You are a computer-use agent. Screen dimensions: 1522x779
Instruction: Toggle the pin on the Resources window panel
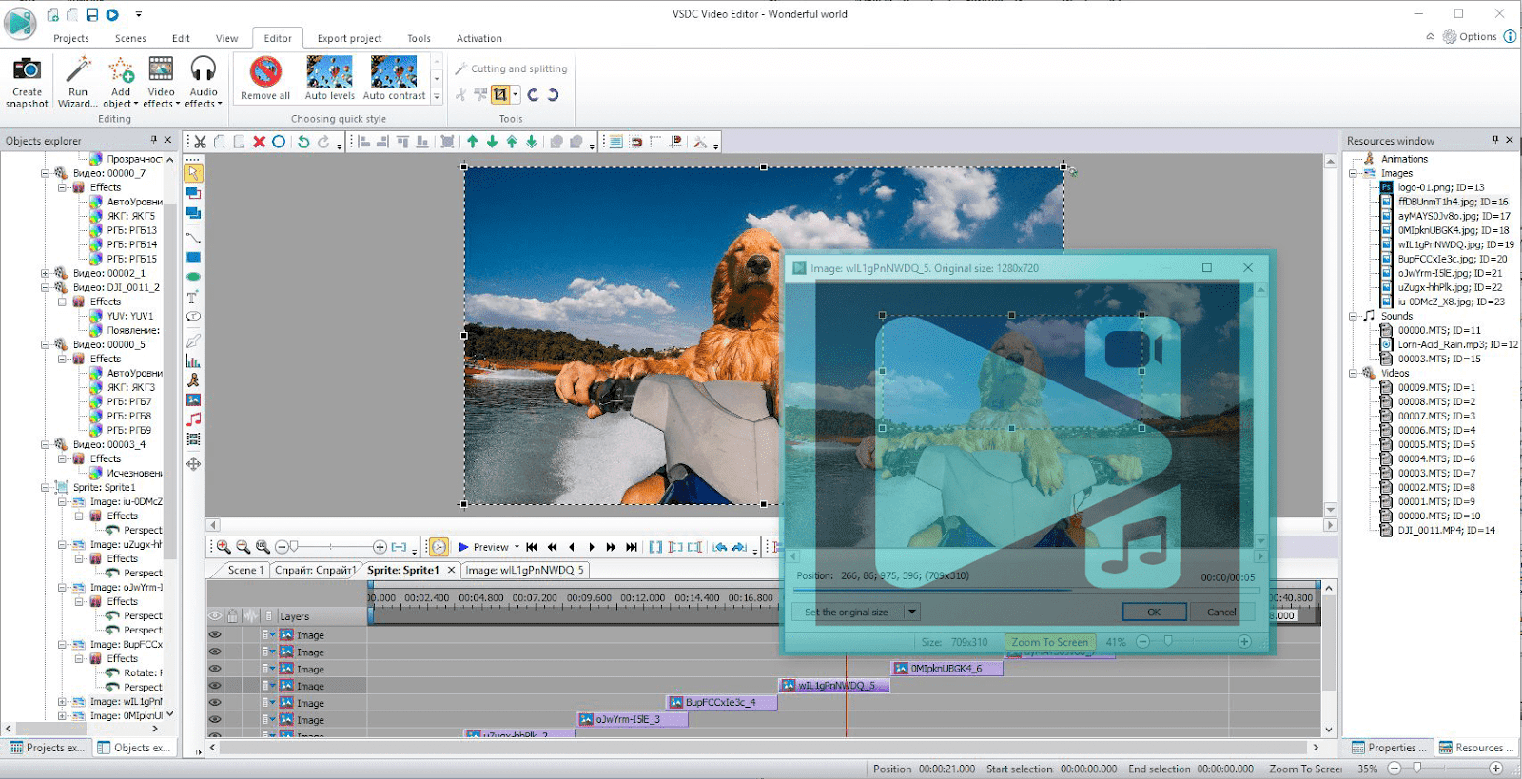pos(1495,140)
